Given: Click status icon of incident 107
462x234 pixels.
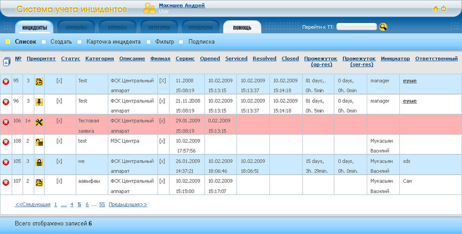Looking at the screenshot, I should (x=39, y=183).
